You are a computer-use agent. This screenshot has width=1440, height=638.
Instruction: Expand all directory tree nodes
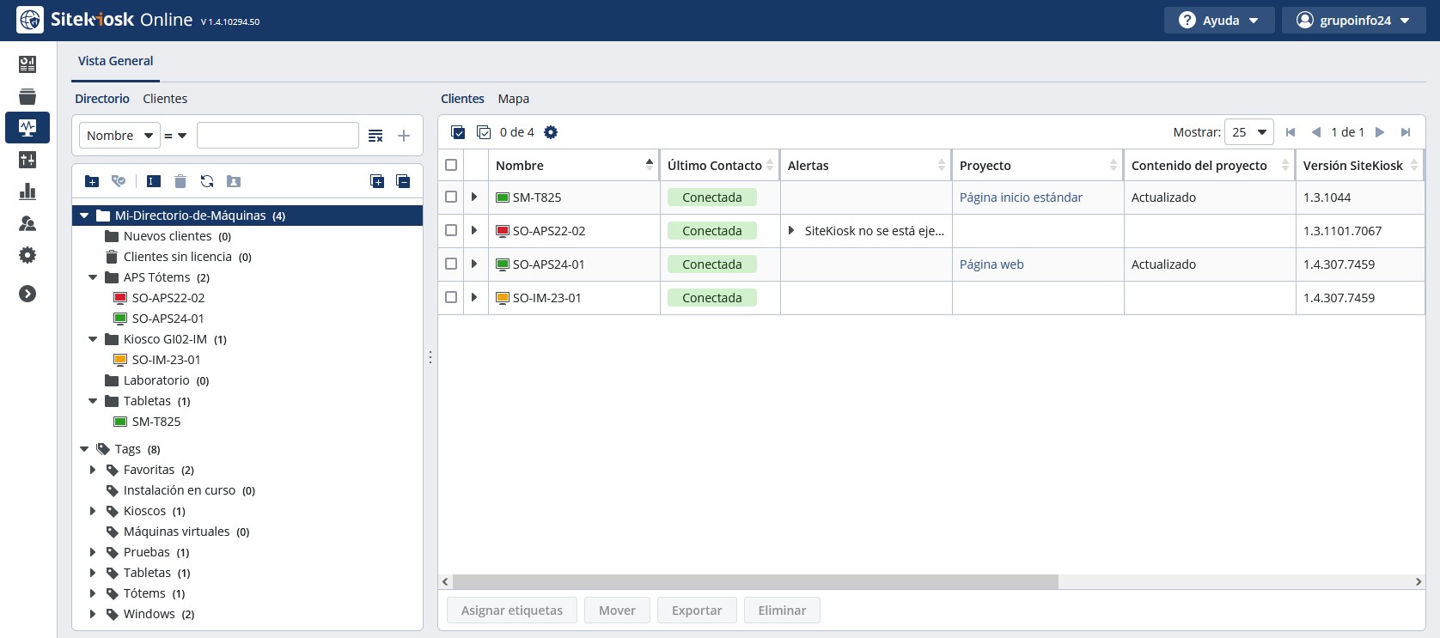click(377, 181)
